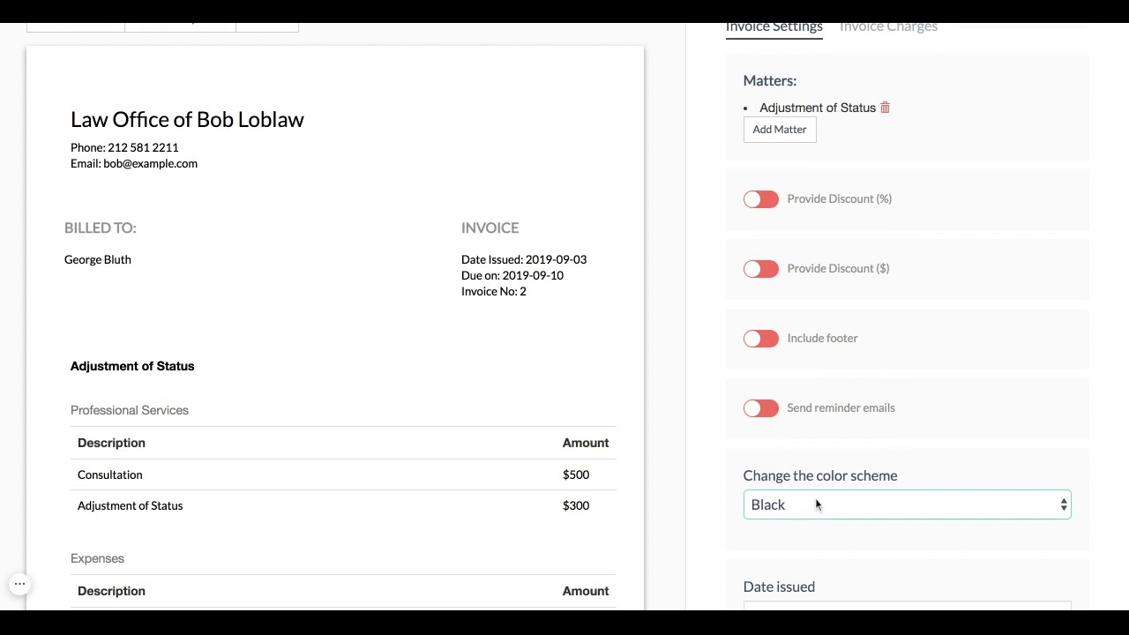Click the Send reminder emails label
The width and height of the screenshot is (1129, 635).
point(841,407)
